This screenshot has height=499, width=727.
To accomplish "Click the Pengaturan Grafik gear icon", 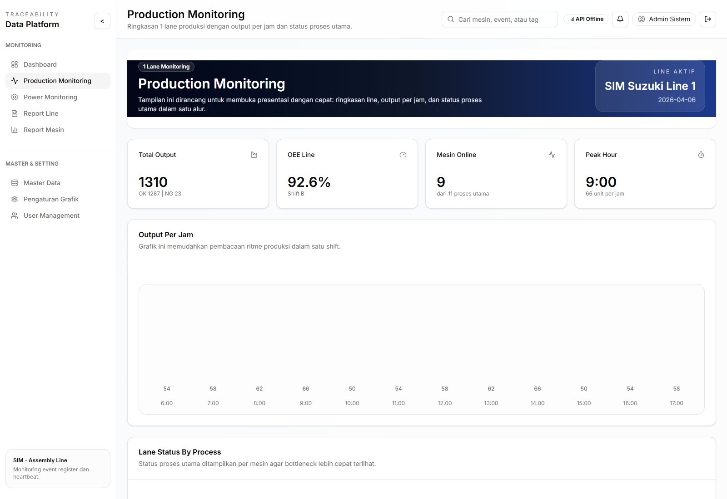I will coord(15,199).
